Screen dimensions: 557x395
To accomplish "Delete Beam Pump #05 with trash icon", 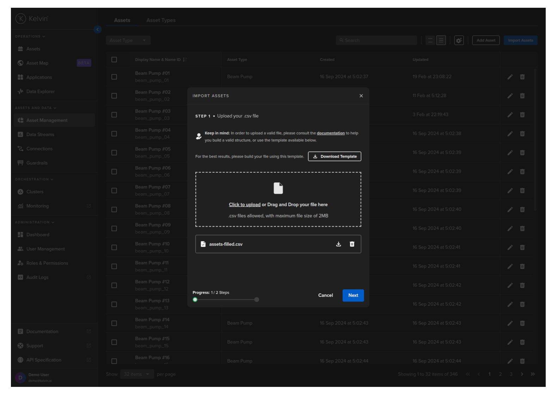I will coord(522,153).
